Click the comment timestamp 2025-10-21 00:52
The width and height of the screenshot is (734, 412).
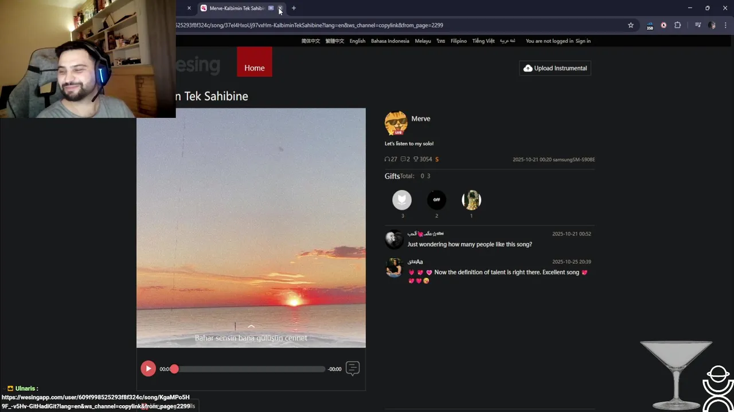point(572,234)
